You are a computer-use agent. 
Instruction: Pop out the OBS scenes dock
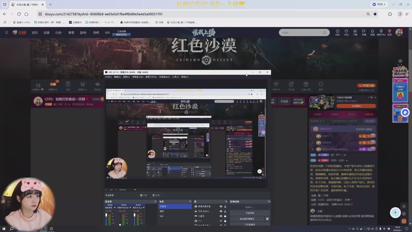click(190, 202)
